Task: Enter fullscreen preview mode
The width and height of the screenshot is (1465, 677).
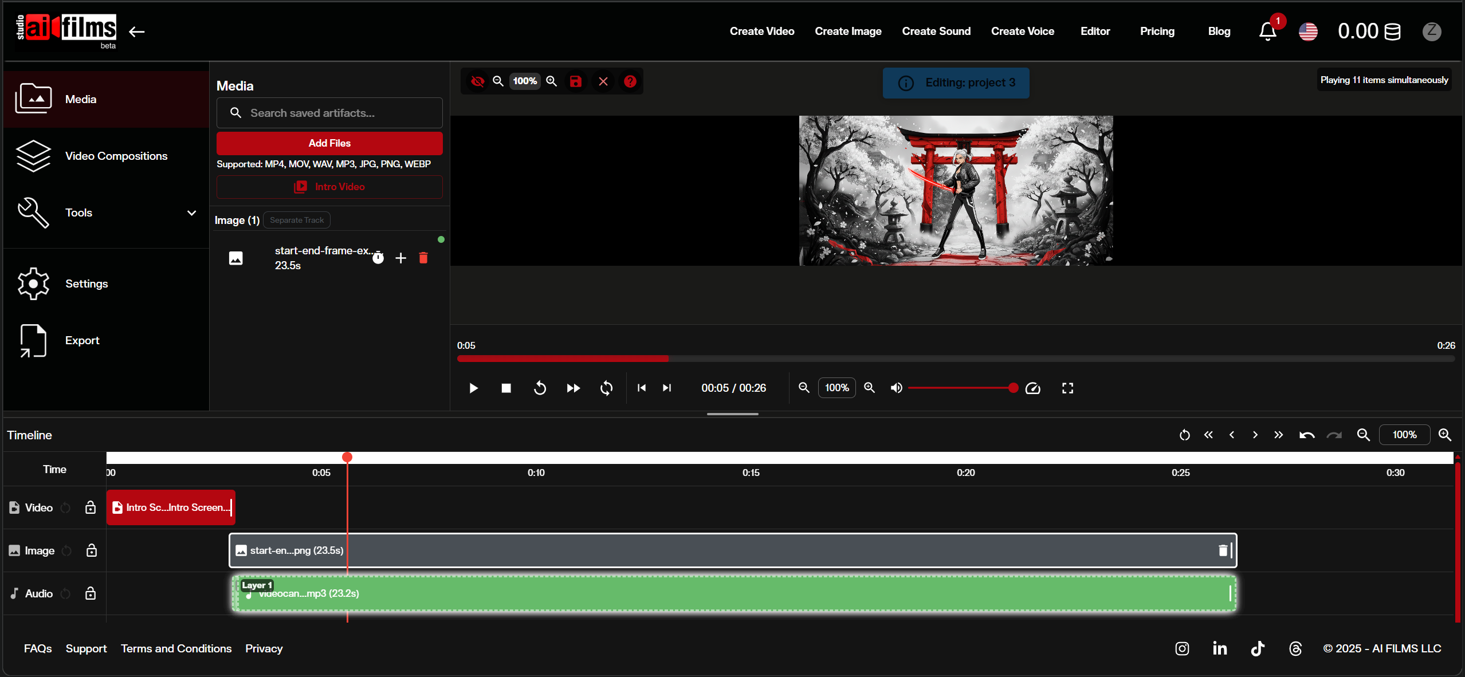Action: (x=1067, y=388)
